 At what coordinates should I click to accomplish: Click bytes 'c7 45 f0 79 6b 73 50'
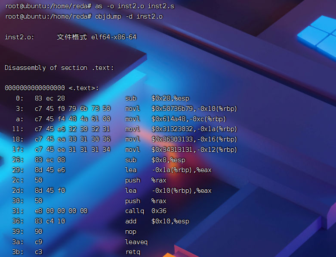[x=72, y=109]
